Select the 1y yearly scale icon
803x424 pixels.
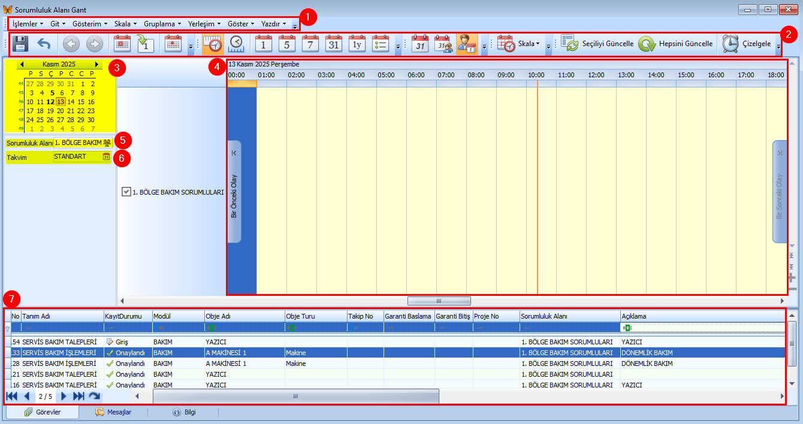tap(357, 44)
